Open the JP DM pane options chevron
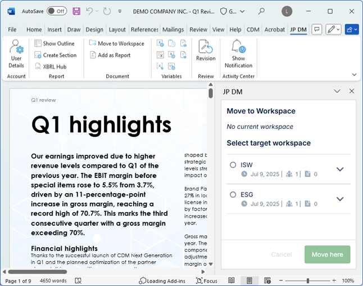This screenshot has width=363, height=286. [337, 91]
